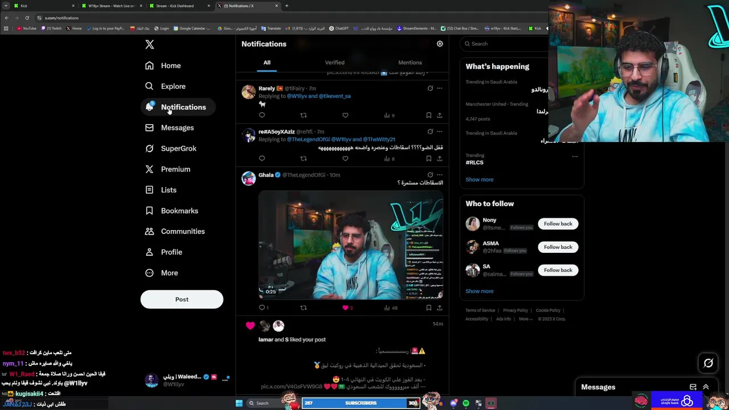The height and width of the screenshot is (410, 729).
Task: Open more options on re#A5oyXAziz's post
Action: coord(439,132)
